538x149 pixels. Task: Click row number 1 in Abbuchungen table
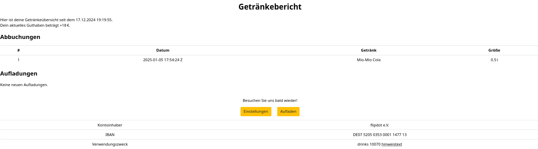click(19, 60)
